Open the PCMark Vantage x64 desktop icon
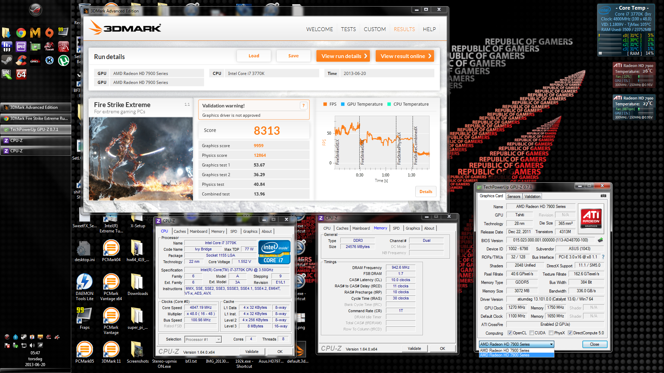Image resolution: width=664 pixels, height=373 pixels. [x=111, y=287]
